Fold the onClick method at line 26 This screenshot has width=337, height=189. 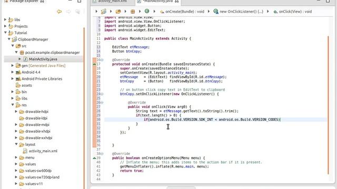102,102
